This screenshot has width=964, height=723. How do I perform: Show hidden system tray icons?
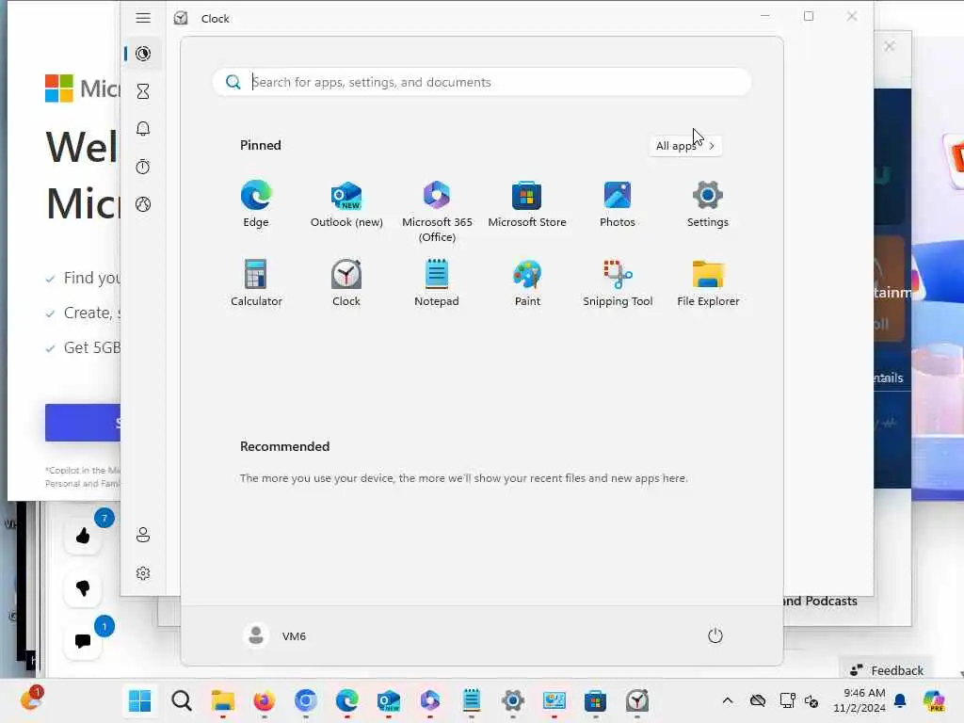pyautogui.click(x=728, y=700)
